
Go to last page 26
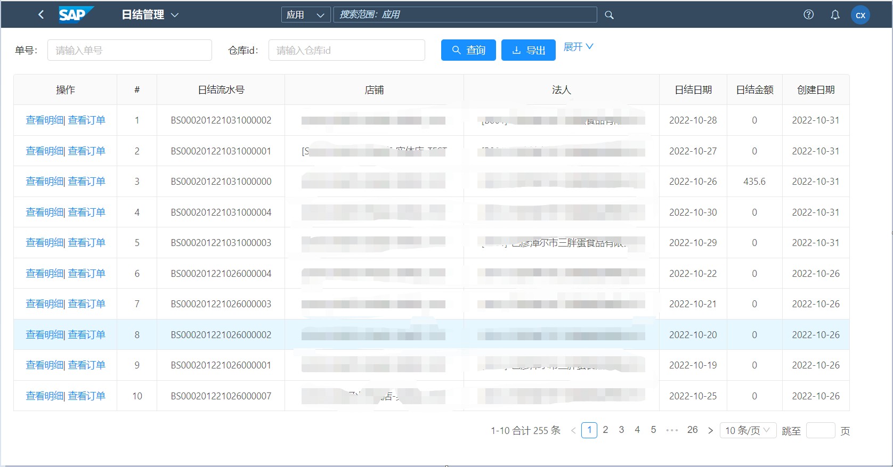pyautogui.click(x=692, y=430)
